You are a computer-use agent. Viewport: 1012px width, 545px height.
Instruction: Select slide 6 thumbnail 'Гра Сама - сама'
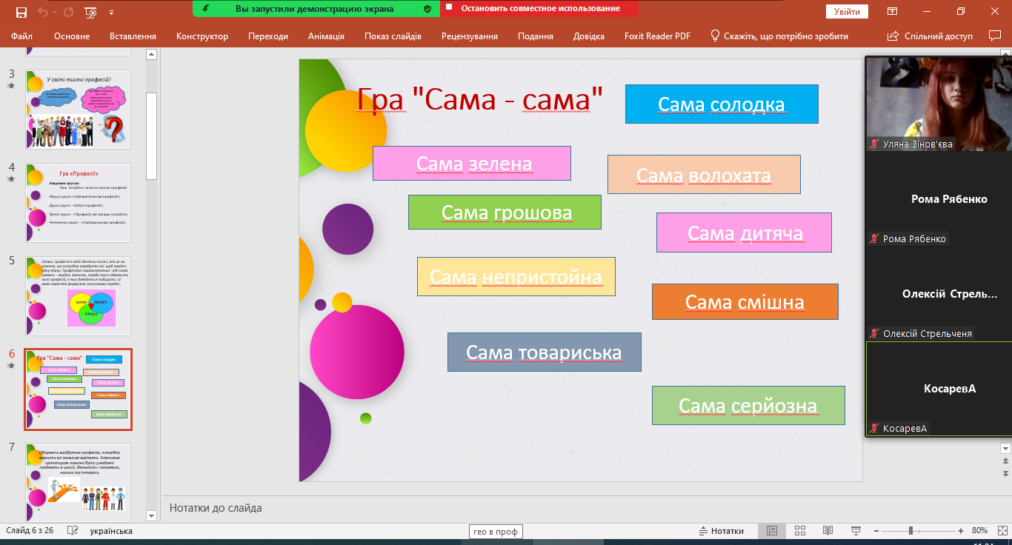pos(79,389)
